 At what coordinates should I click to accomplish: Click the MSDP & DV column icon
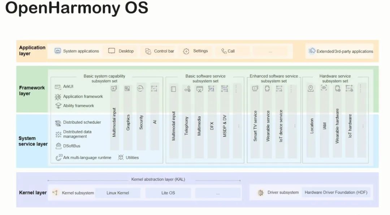(x=225, y=89)
